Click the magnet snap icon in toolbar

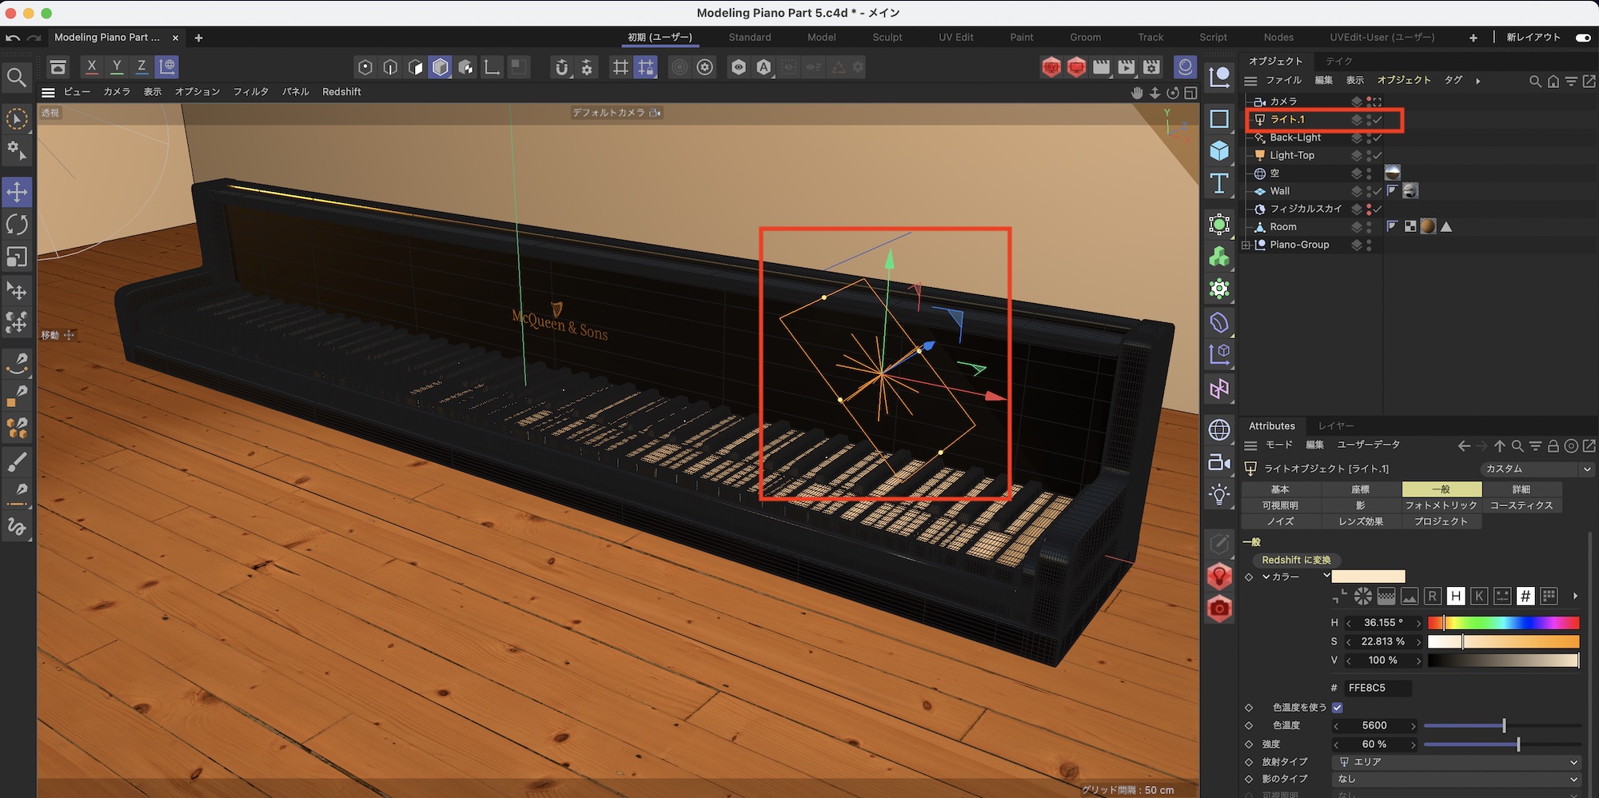(x=562, y=67)
